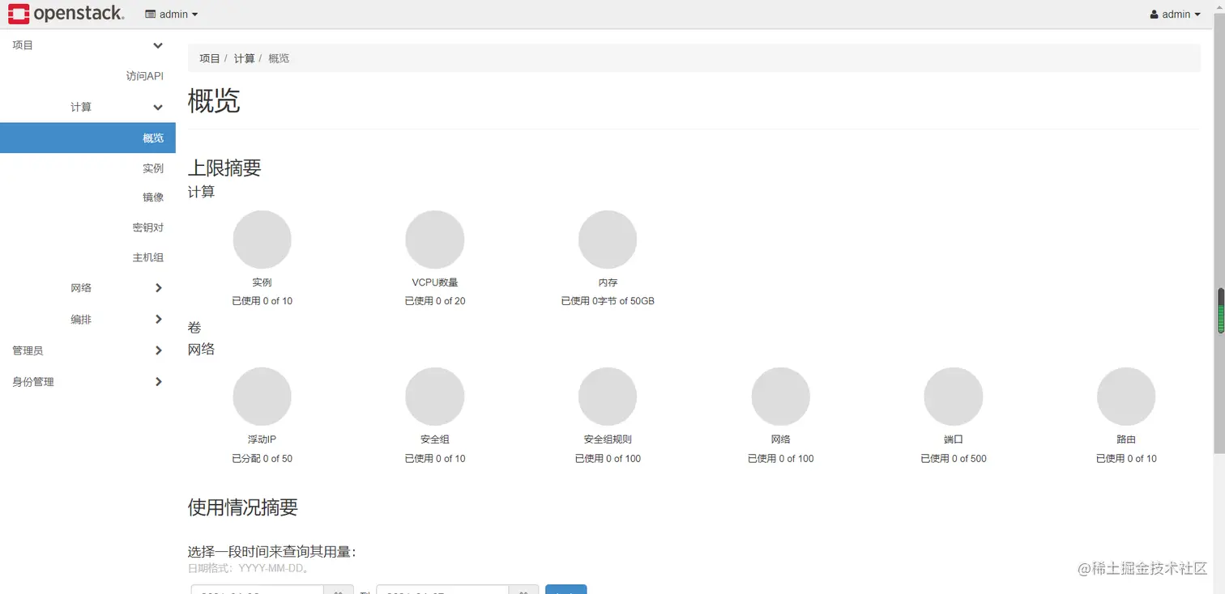Click the 上限摘要 heading

click(x=224, y=168)
